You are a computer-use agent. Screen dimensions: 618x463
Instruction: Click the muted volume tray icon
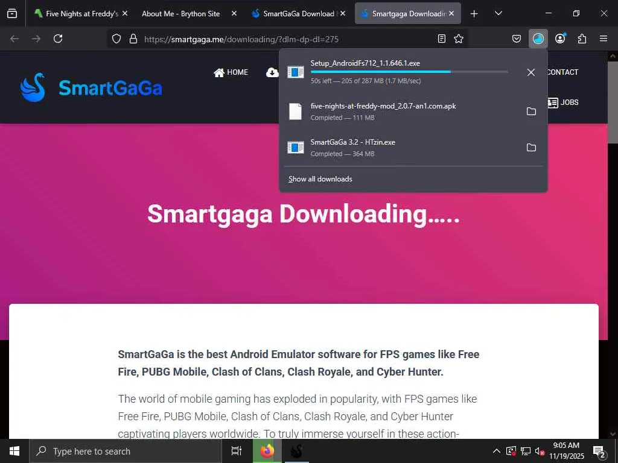[x=540, y=451]
